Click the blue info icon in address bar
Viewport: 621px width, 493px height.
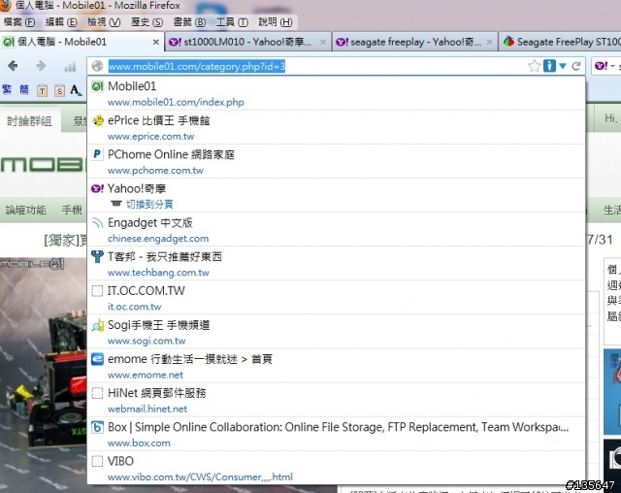coord(549,66)
